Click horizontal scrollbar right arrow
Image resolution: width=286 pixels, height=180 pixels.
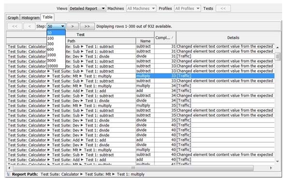click(271, 168)
